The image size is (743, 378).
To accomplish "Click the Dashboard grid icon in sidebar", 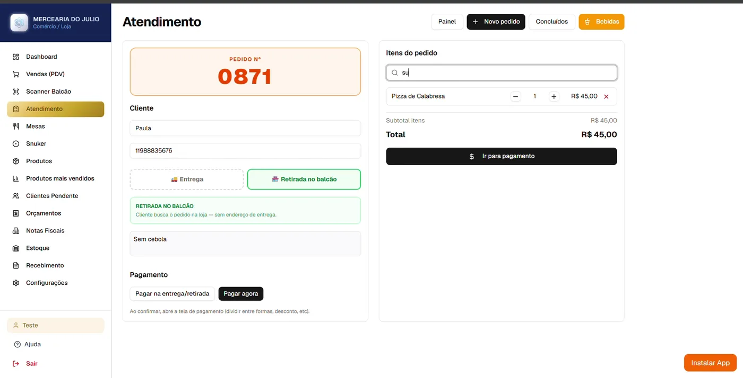I will coord(16,57).
